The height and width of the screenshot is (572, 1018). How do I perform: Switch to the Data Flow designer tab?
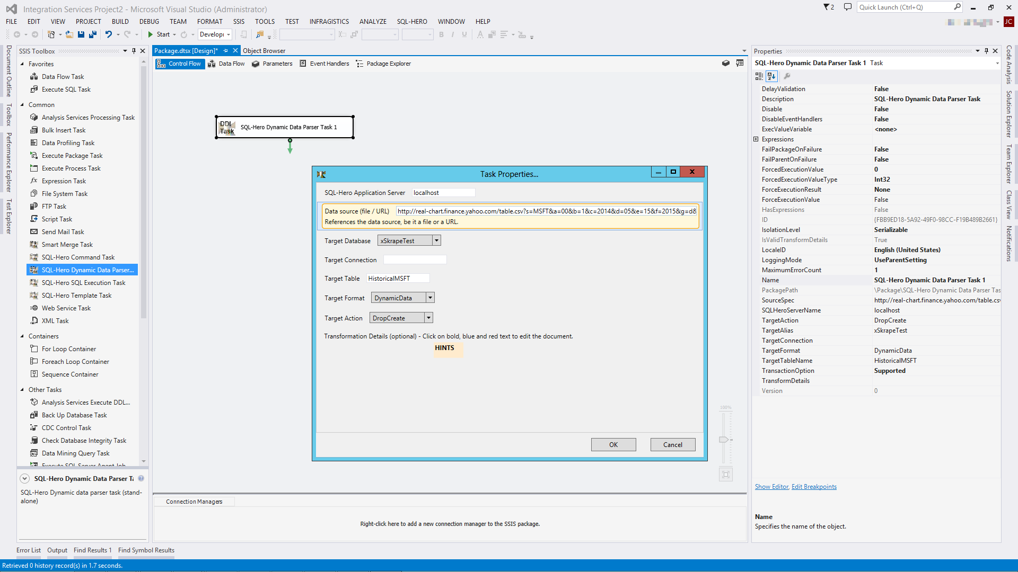coord(226,64)
